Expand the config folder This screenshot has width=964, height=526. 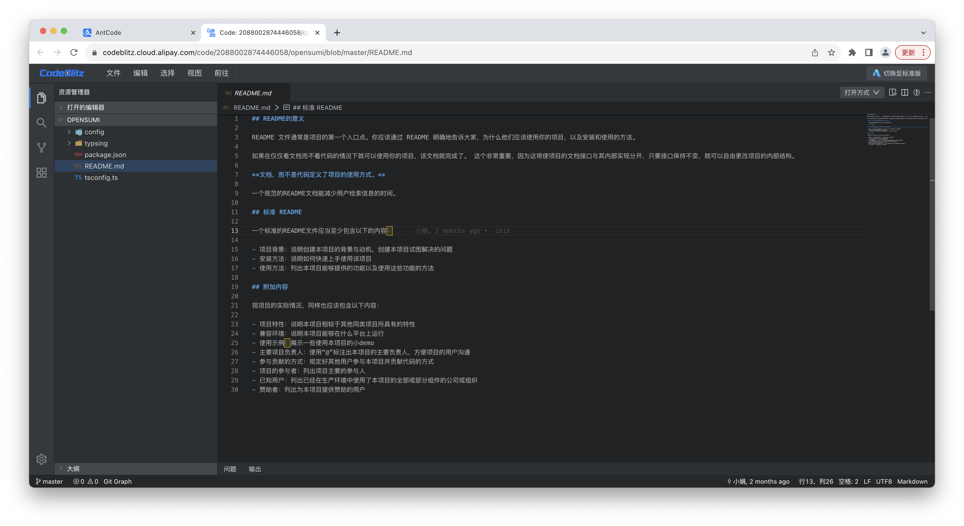[69, 132]
